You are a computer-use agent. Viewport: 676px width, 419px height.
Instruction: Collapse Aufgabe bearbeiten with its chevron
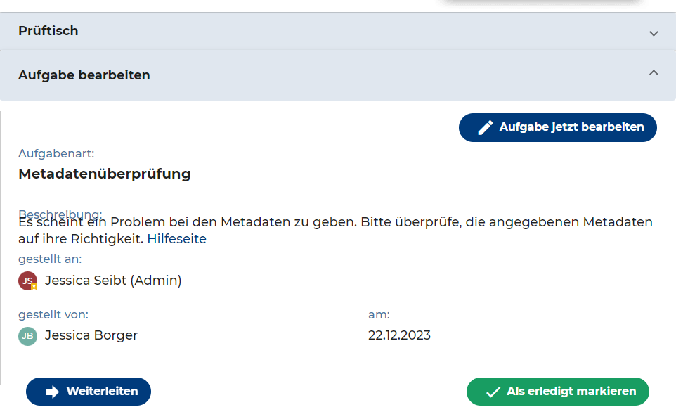(654, 72)
